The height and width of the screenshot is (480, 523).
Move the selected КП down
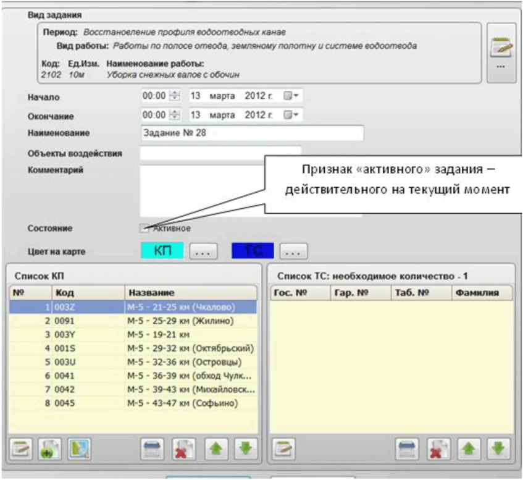click(246, 449)
